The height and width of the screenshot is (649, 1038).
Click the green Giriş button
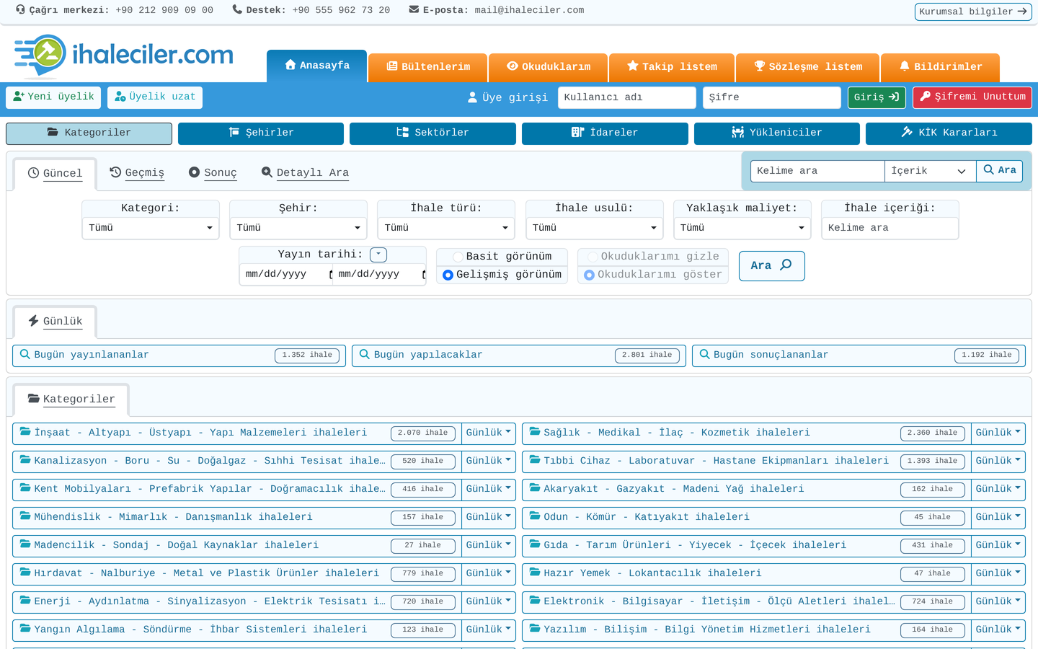[x=877, y=97]
